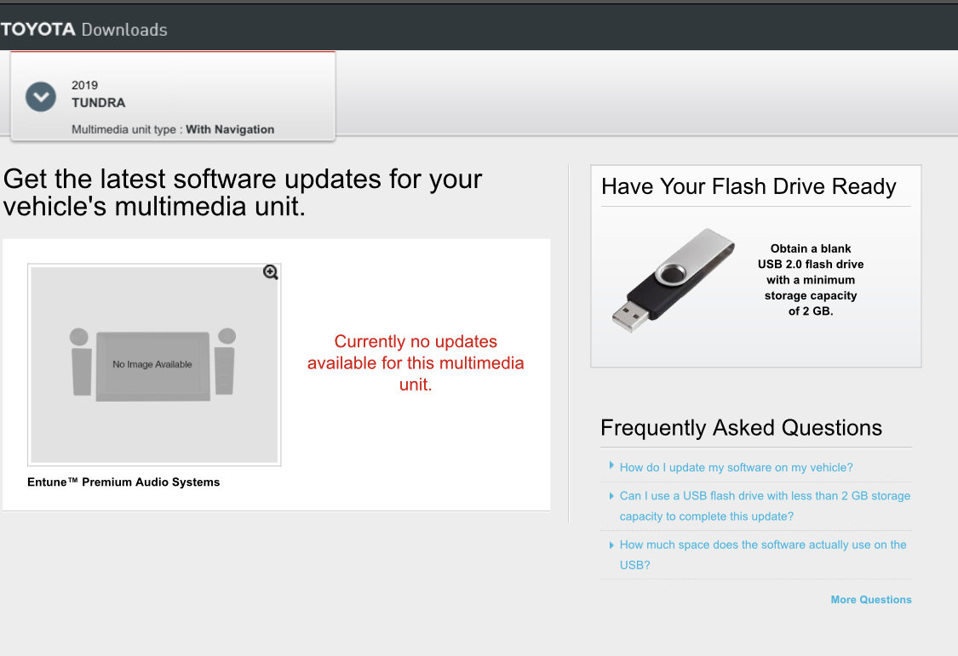Image resolution: width=958 pixels, height=656 pixels.
Task: Click 'Obtain a blank USB 2.0 flash drive' text
Action: click(811, 280)
